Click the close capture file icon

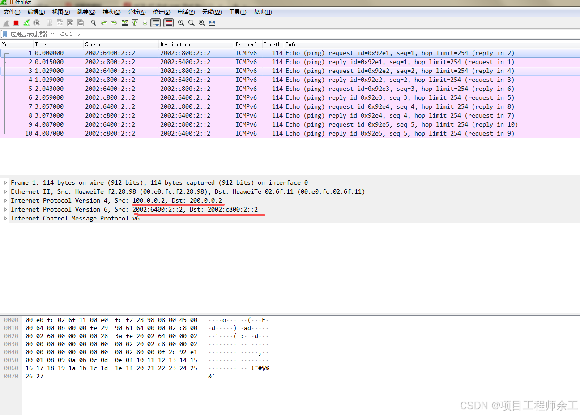(70, 23)
